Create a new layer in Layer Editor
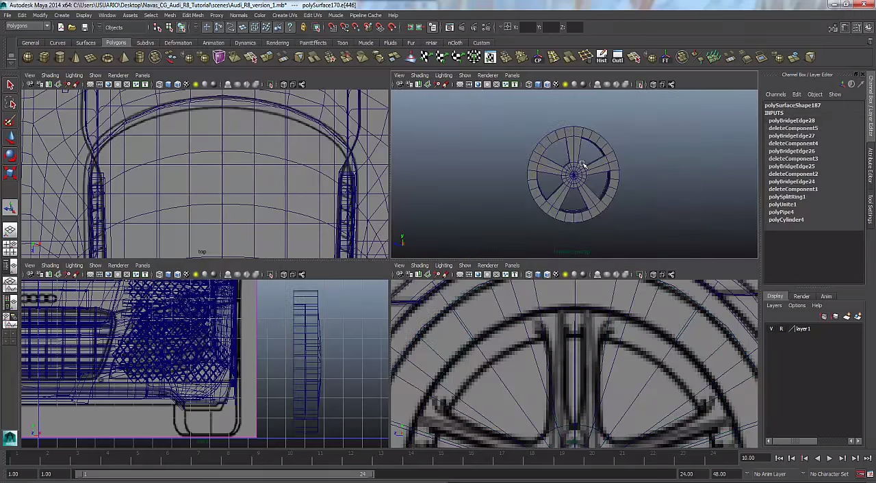The image size is (876, 483). 847,317
